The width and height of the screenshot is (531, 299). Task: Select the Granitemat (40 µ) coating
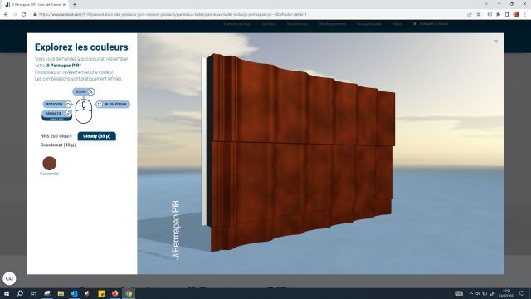click(58, 145)
